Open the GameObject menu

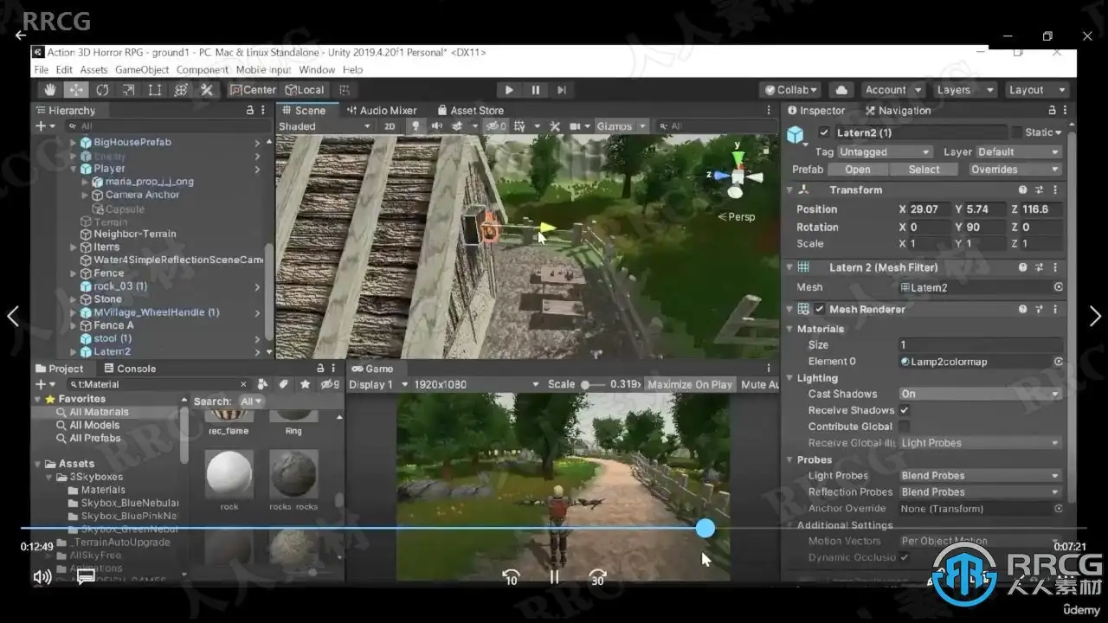click(142, 70)
